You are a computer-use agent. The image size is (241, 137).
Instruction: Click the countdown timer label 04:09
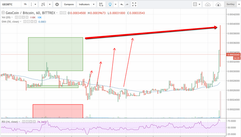(x=237, y=58)
